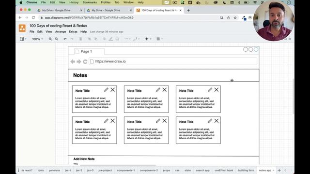This screenshot has height=174, width=310.
Task: Open the notes app page tab dropdown arrow
Action: tap(273, 171)
